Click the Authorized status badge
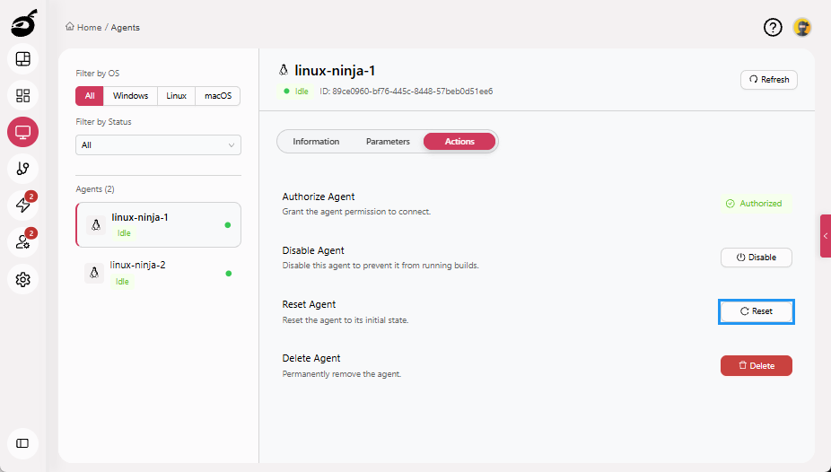 [x=755, y=204]
